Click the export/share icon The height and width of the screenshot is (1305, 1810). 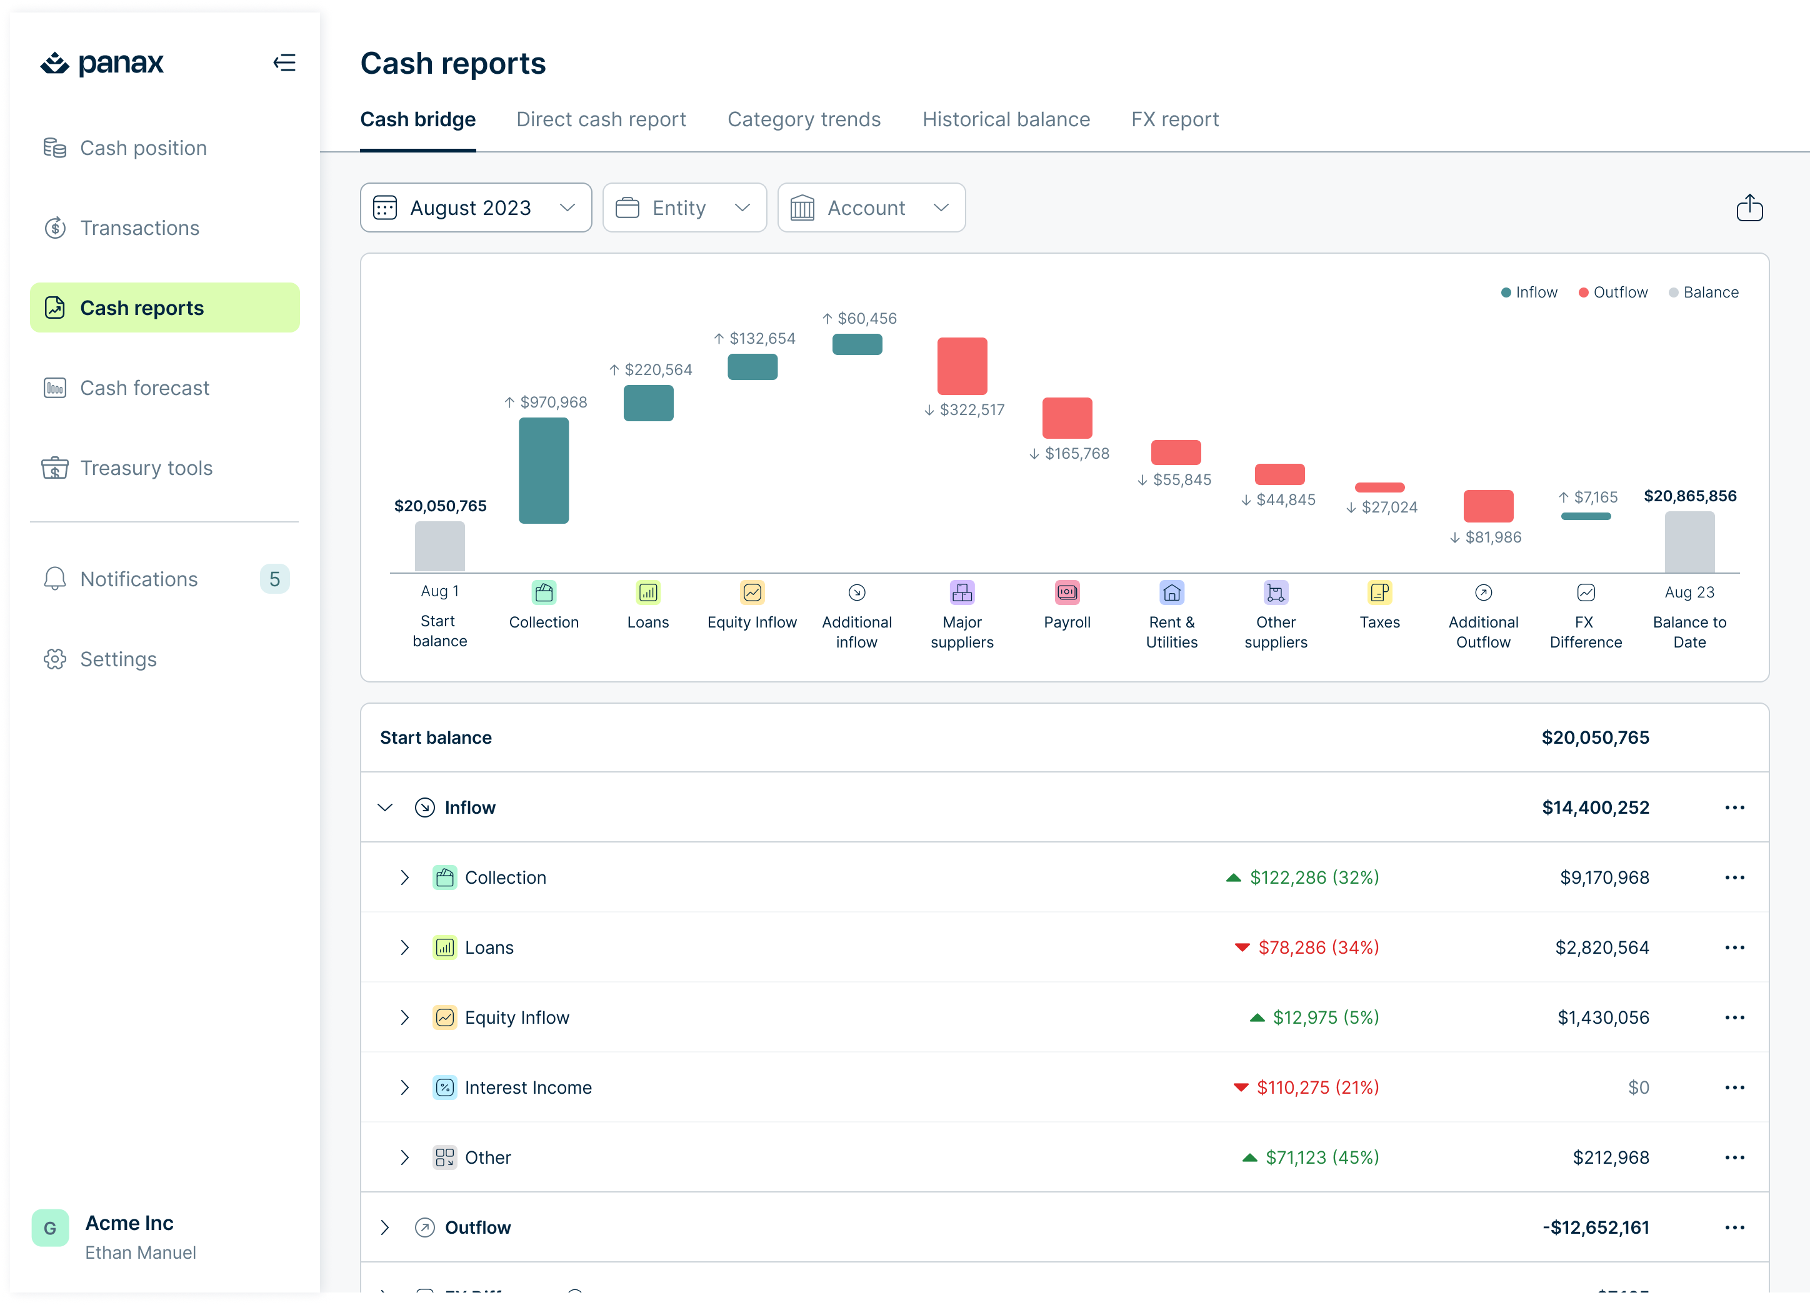tap(1749, 207)
